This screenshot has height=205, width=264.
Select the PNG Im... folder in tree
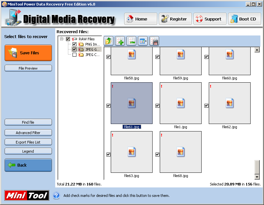(92, 44)
